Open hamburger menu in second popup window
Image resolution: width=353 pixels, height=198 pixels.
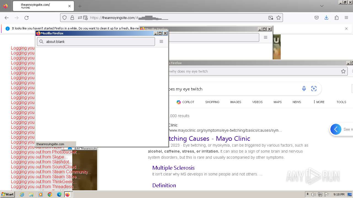[x=266, y=37]
